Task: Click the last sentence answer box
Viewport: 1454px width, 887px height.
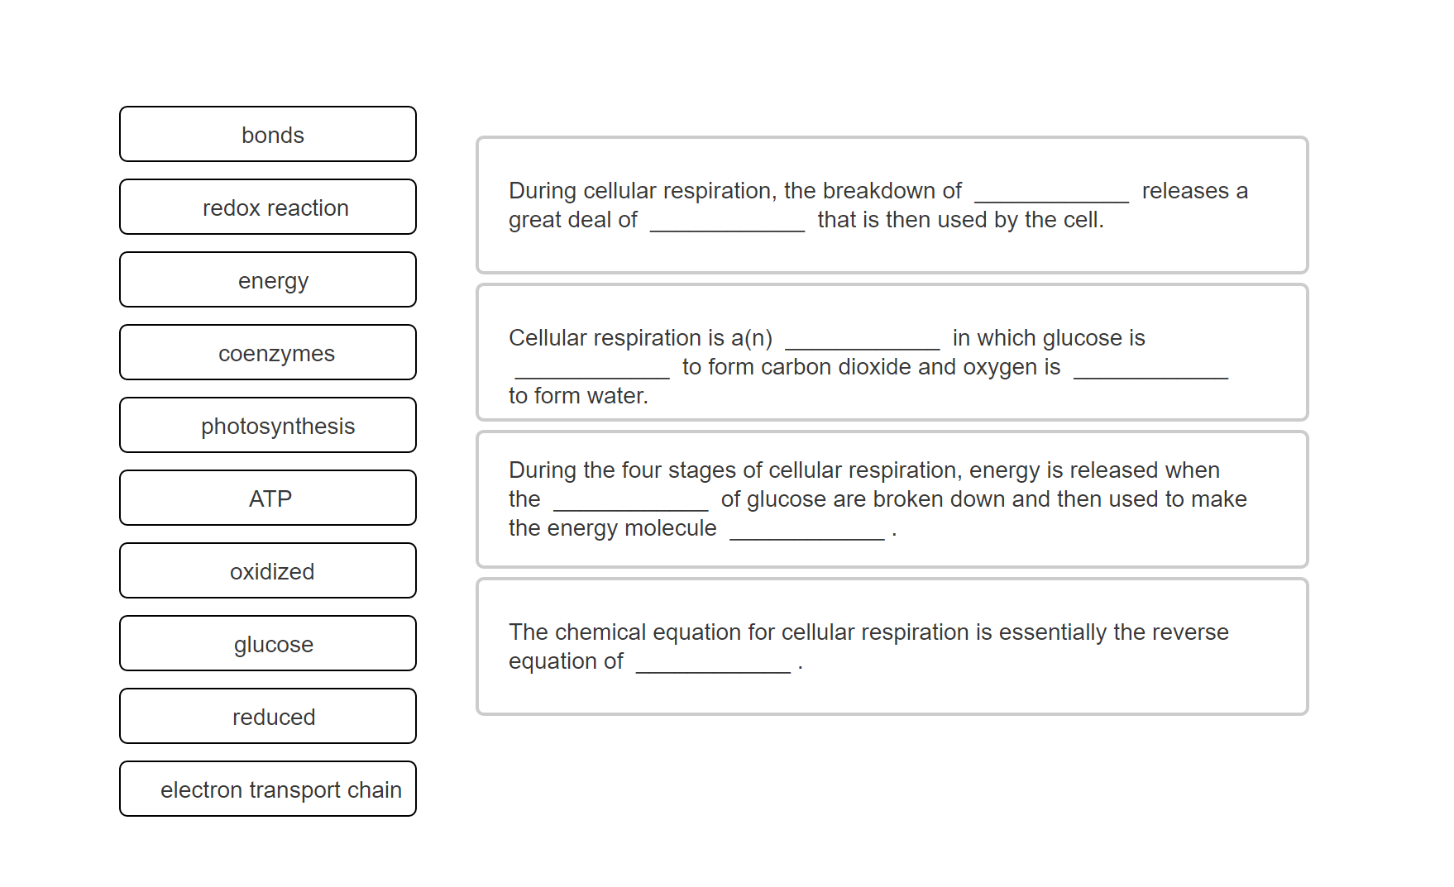Action: tap(892, 646)
